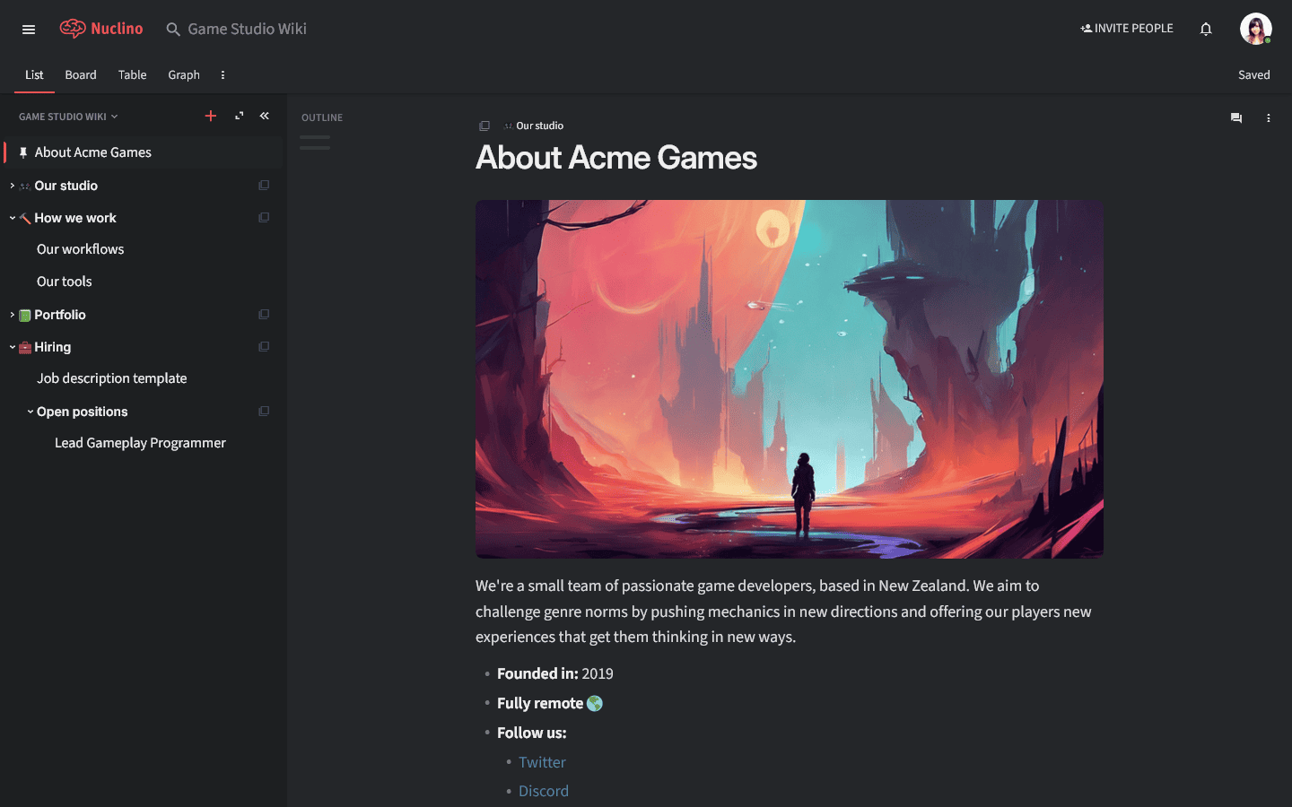Open notifications with the bell icon

click(x=1206, y=29)
